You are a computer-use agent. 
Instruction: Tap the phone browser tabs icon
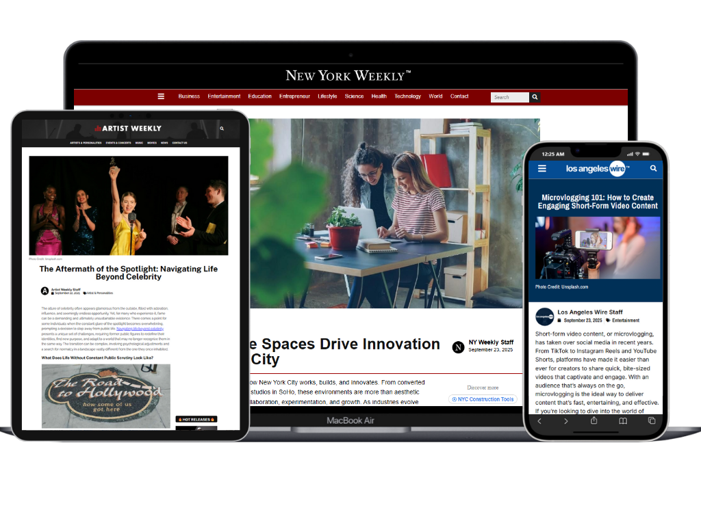[x=652, y=420]
